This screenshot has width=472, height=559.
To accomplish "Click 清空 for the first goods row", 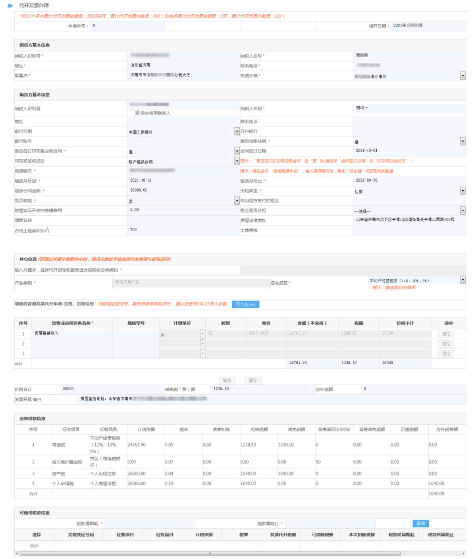I will click(x=446, y=334).
